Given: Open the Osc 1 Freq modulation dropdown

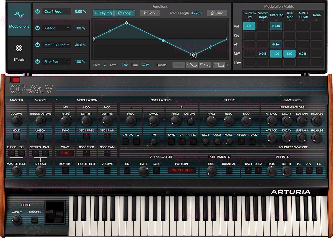Looking at the screenshot, I should [x=57, y=12].
